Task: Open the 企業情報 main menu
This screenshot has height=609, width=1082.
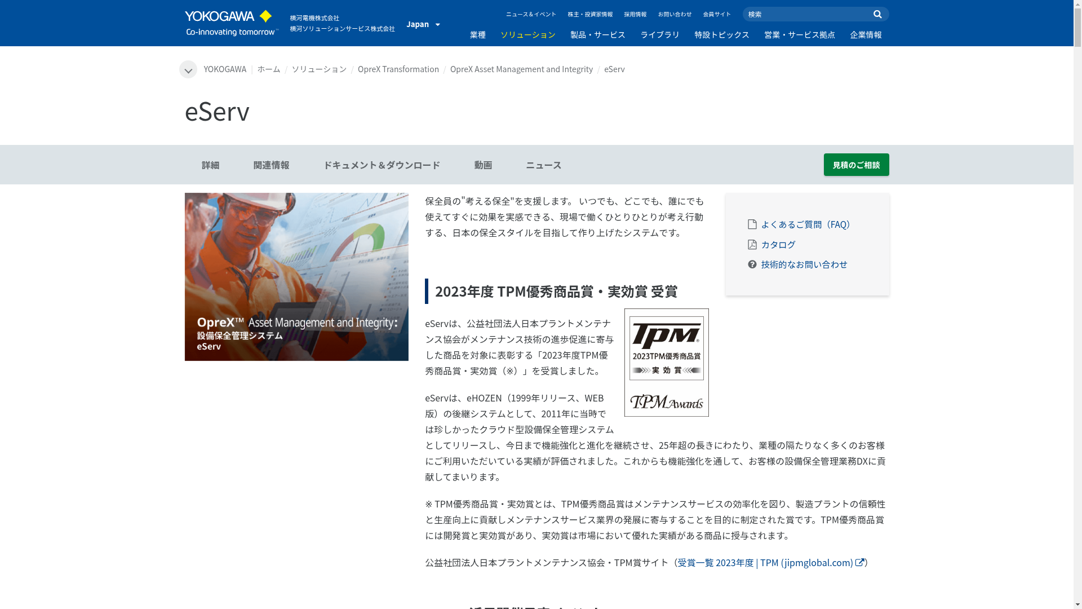Action: coord(866,35)
